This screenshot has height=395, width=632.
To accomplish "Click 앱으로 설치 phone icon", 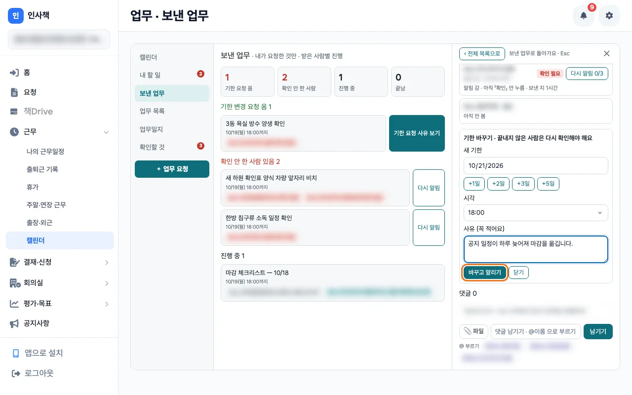I will click(x=16, y=353).
